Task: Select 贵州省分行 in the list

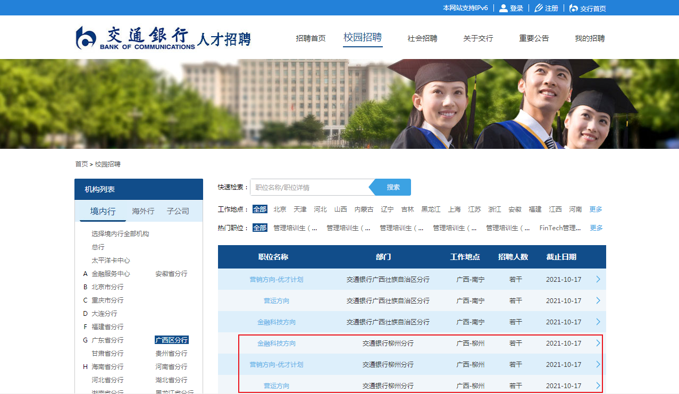Action: coord(171,354)
